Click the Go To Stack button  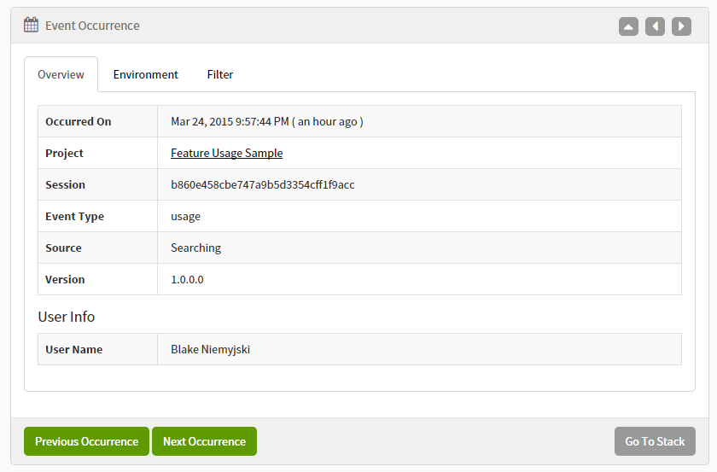tap(655, 441)
